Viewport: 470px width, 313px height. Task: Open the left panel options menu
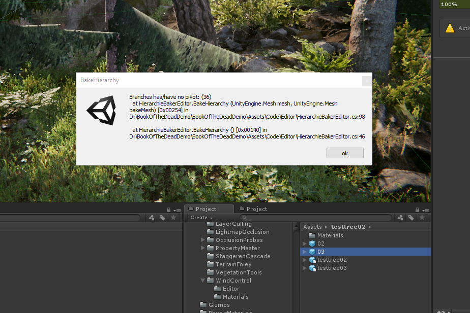(x=178, y=210)
